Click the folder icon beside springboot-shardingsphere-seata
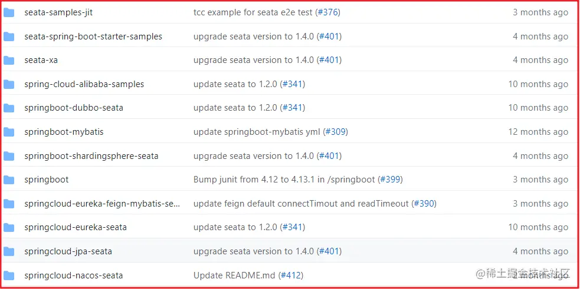580x289 pixels. (9, 156)
